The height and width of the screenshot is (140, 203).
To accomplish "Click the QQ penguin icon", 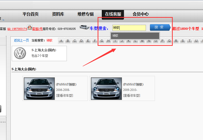I will (x=30, y=27).
